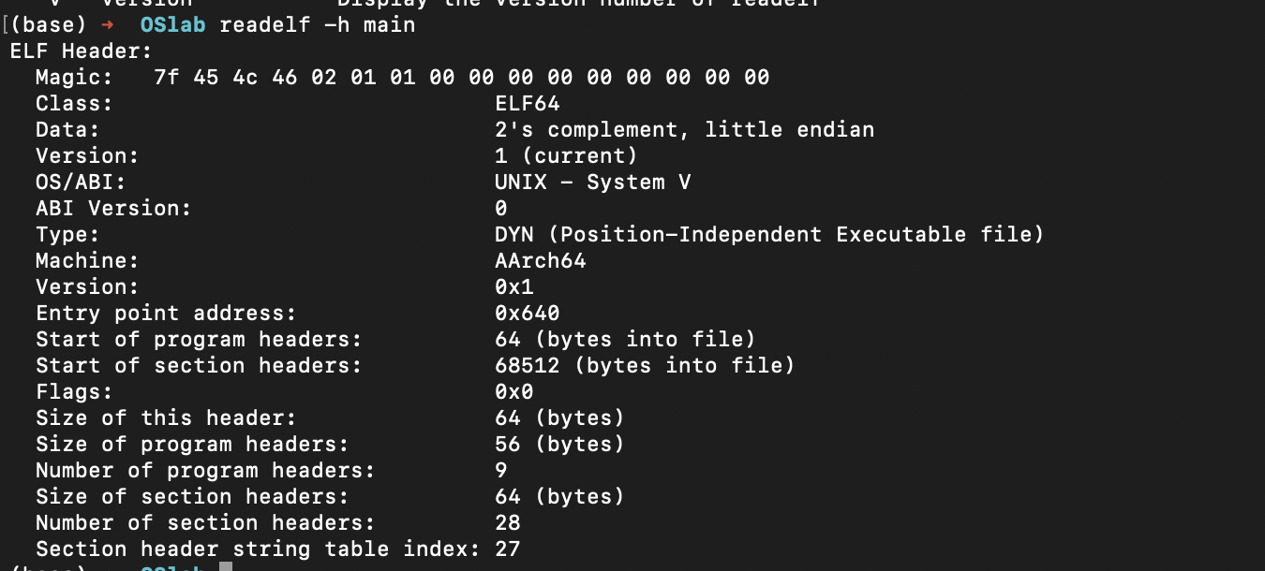Click '68512 (bytes into file)' value
The image size is (1265, 571).
click(x=645, y=366)
